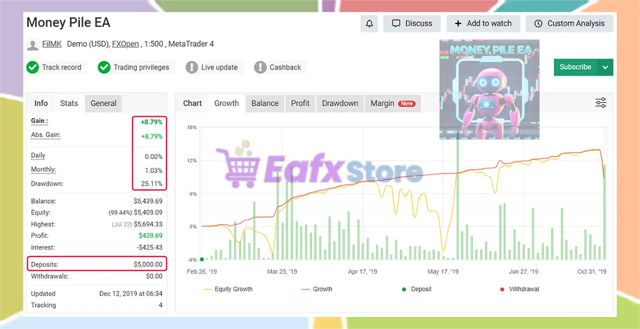Open chart settings sliders icon
640x329 pixels.
(601, 103)
